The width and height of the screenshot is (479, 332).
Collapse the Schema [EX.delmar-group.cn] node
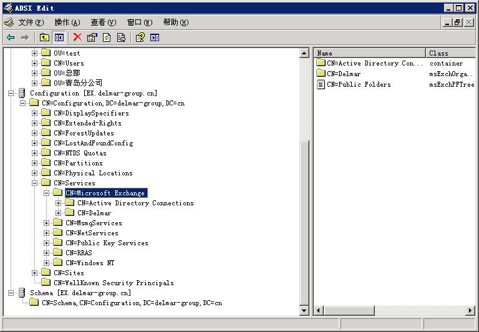(11, 293)
